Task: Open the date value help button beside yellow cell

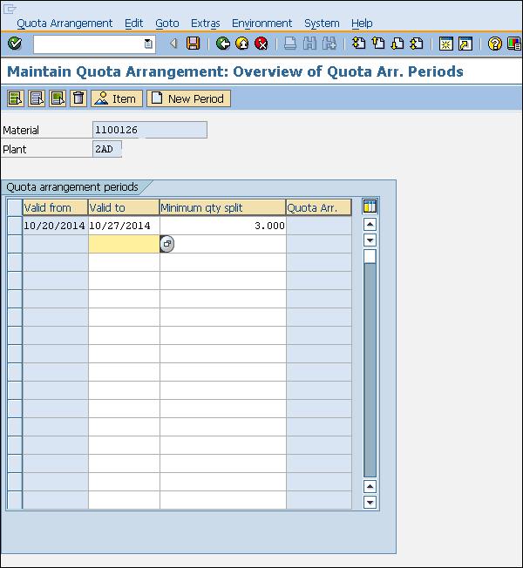Action: click(x=167, y=244)
